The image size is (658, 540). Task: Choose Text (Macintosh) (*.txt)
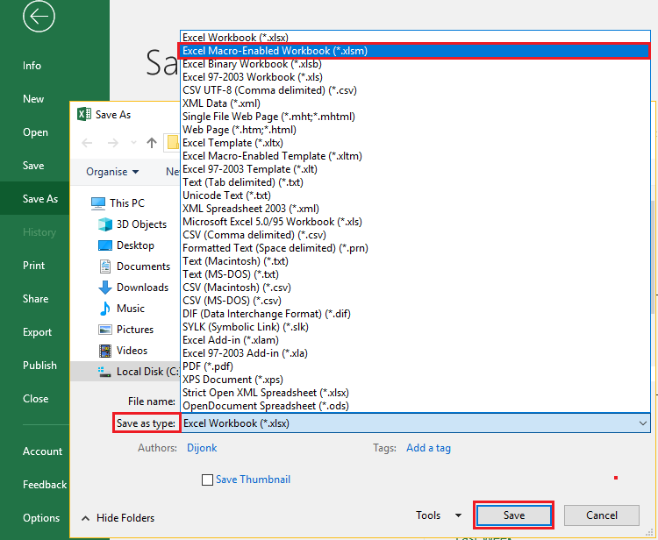[x=416, y=261]
